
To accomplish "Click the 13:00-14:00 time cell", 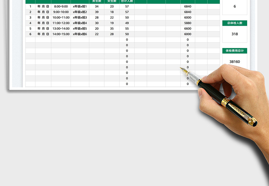I will pyautogui.click(x=61, y=28).
